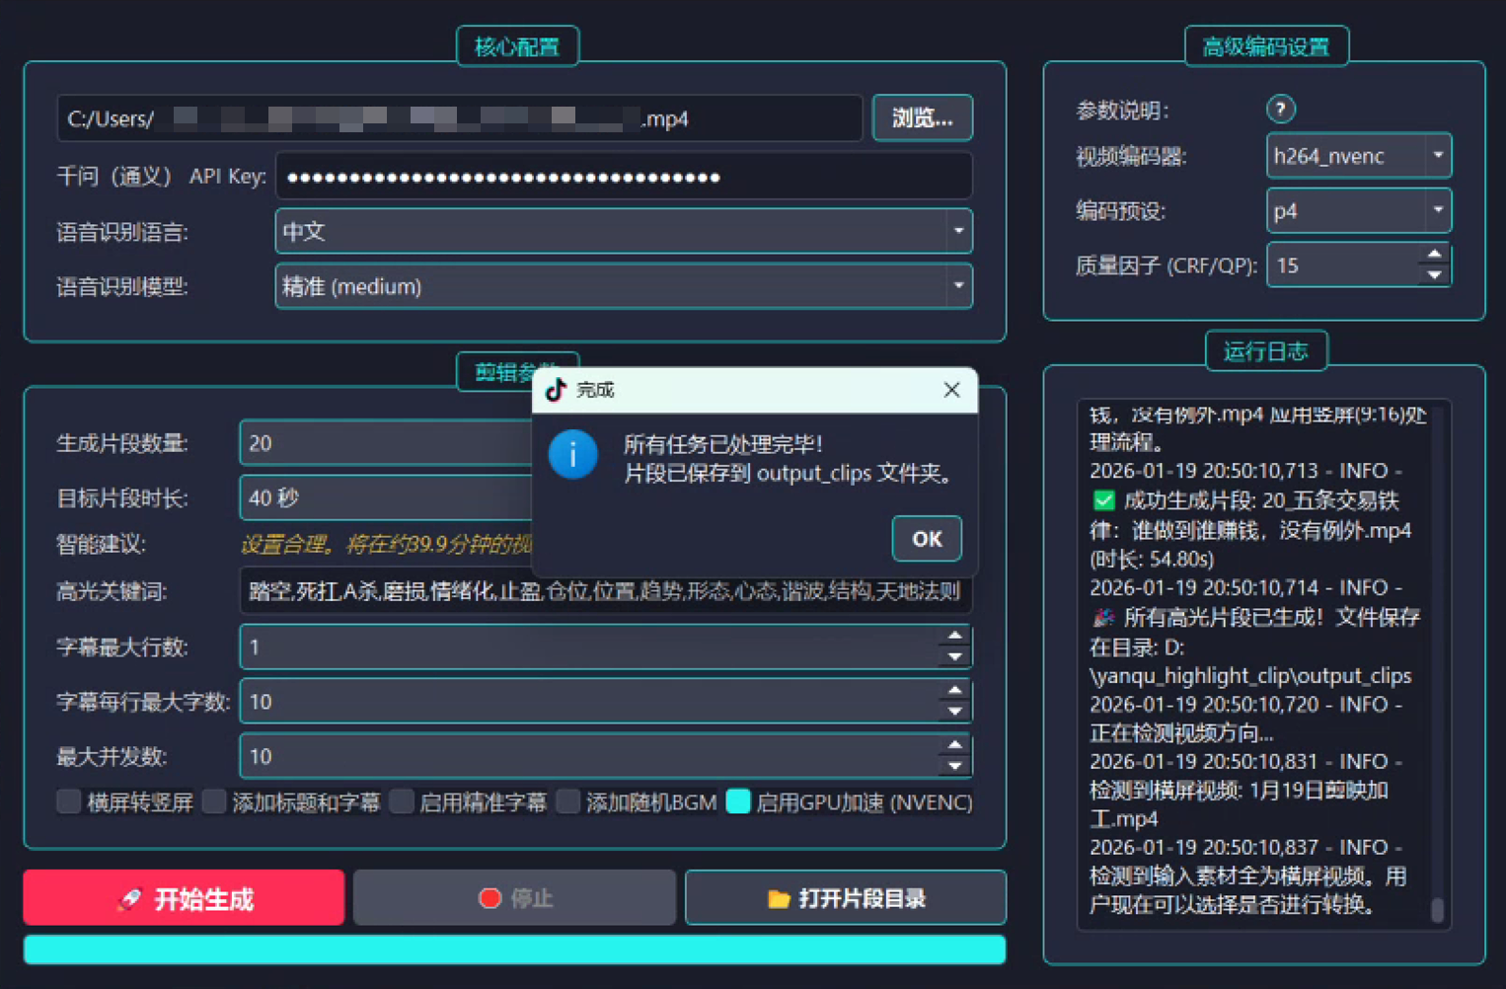Click the blue info icon in the dialog

(572, 455)
